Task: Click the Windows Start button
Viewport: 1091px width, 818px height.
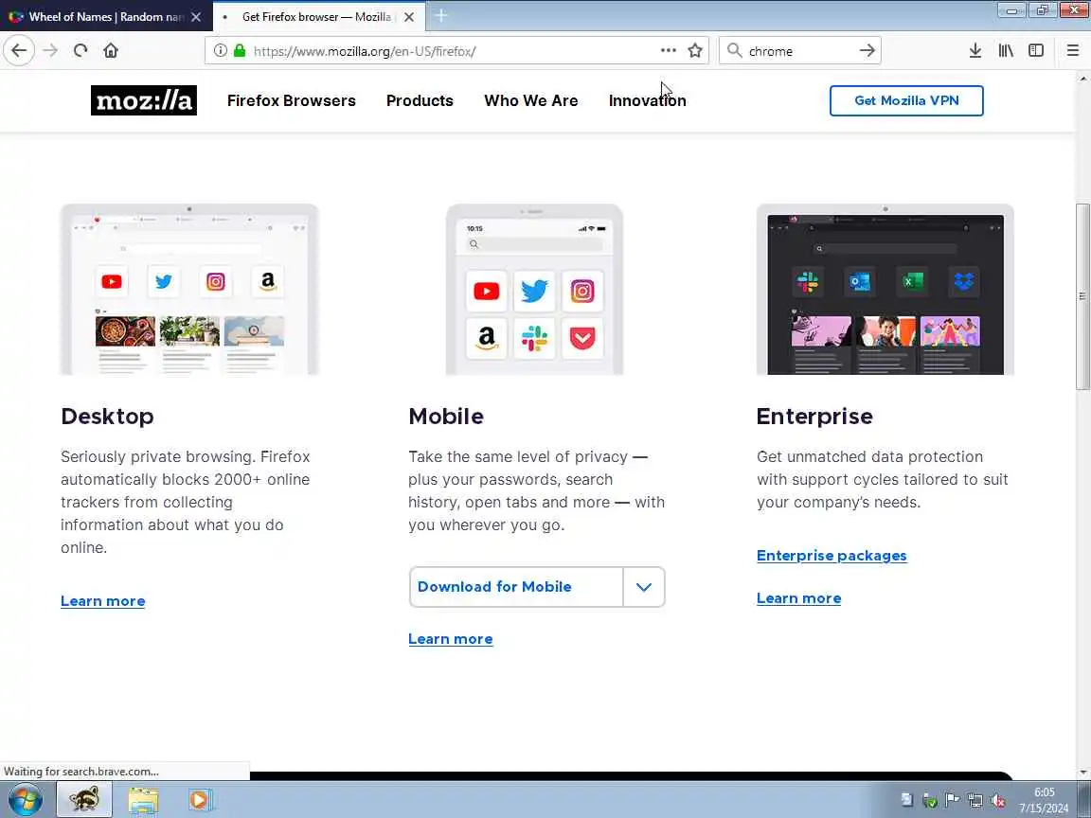Action: pyautogui.click(x=25, y=799)
